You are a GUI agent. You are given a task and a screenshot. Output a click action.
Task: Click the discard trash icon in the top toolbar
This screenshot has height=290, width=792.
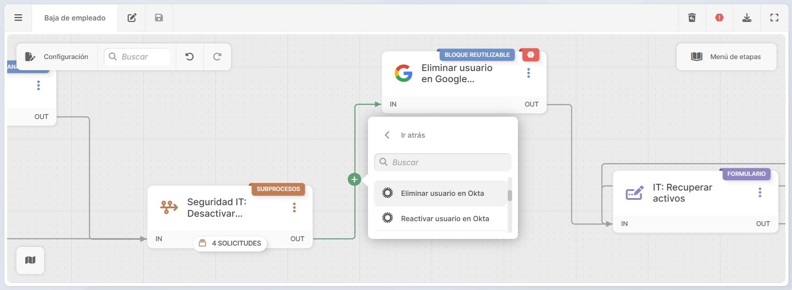click(691, 18)
